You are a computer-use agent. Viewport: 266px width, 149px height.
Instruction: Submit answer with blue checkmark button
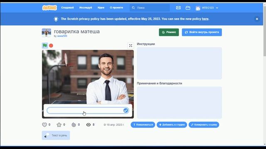point(126,111)
